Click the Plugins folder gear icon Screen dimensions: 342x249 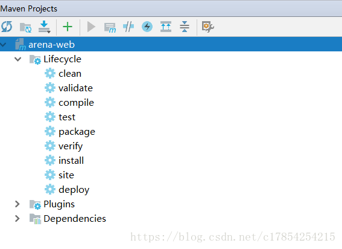[35, 205]
